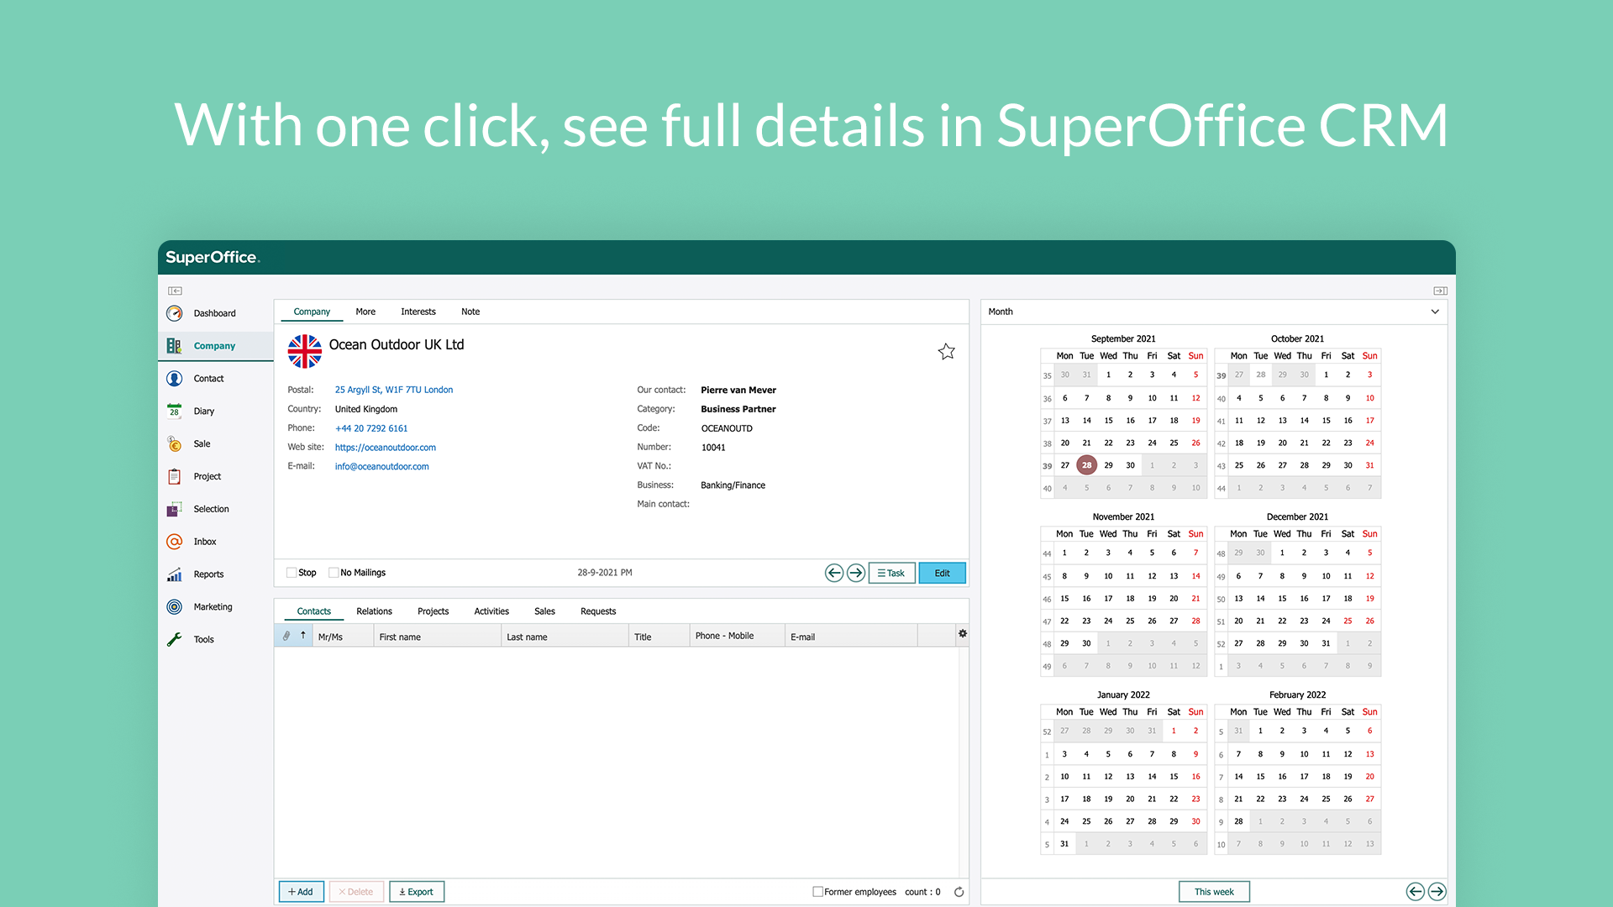Select the Requests sub-tab

point(598,611)
